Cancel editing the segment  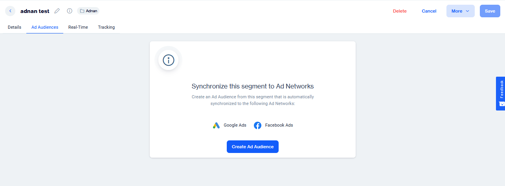click(429, 11)
